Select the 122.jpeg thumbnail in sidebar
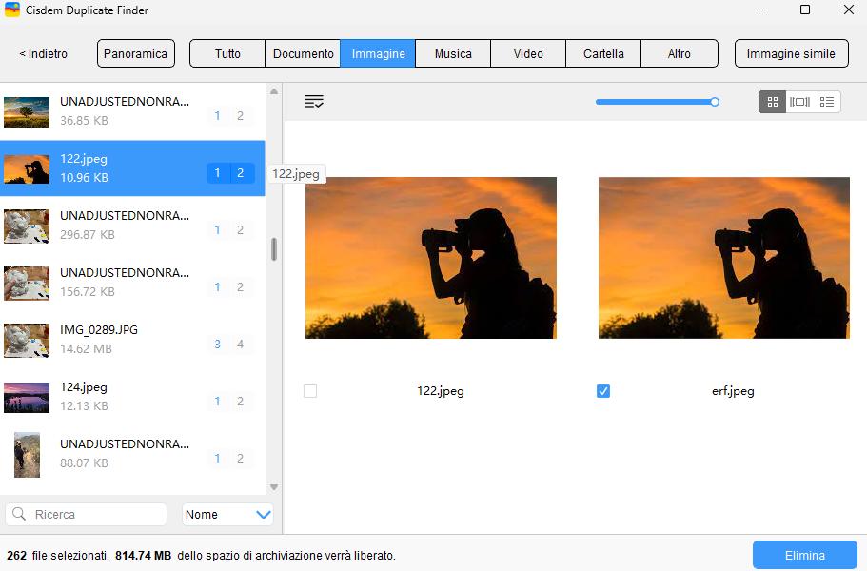Screen dimensions: 867x571 pyautogui.click(x=27, y=168)
